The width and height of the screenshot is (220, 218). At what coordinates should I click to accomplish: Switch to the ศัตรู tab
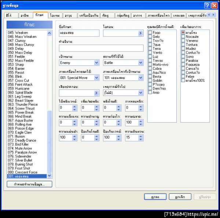(107, 15)
